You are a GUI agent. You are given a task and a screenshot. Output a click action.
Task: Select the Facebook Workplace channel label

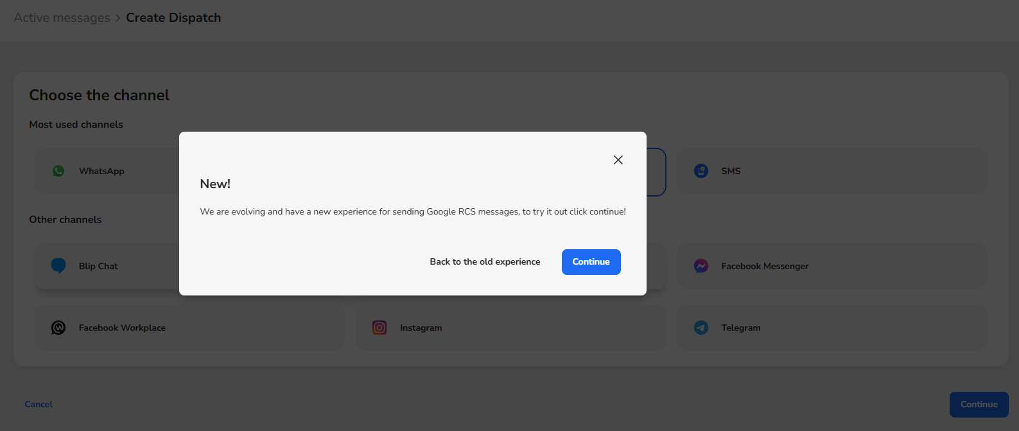click(122, 328)
